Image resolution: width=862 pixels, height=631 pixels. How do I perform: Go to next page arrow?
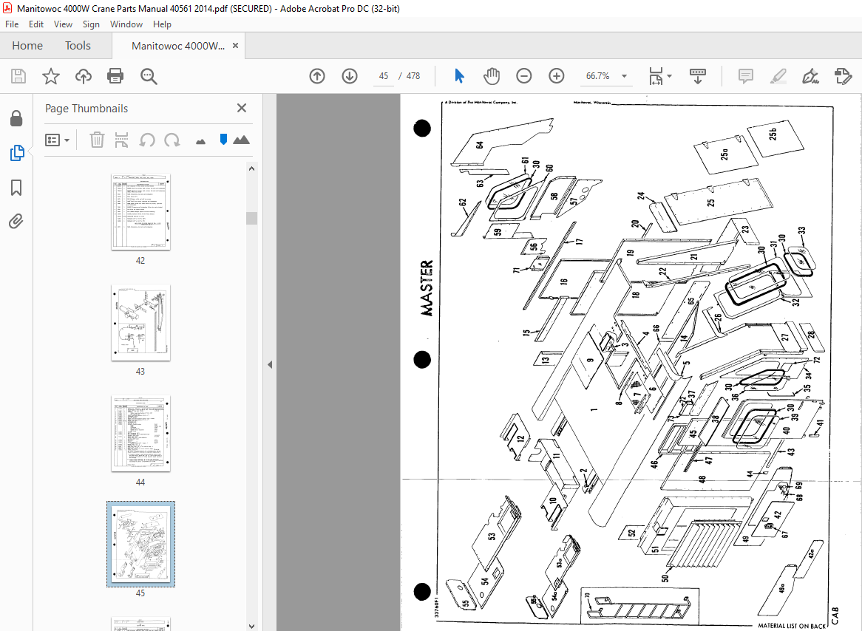(350, 76)
